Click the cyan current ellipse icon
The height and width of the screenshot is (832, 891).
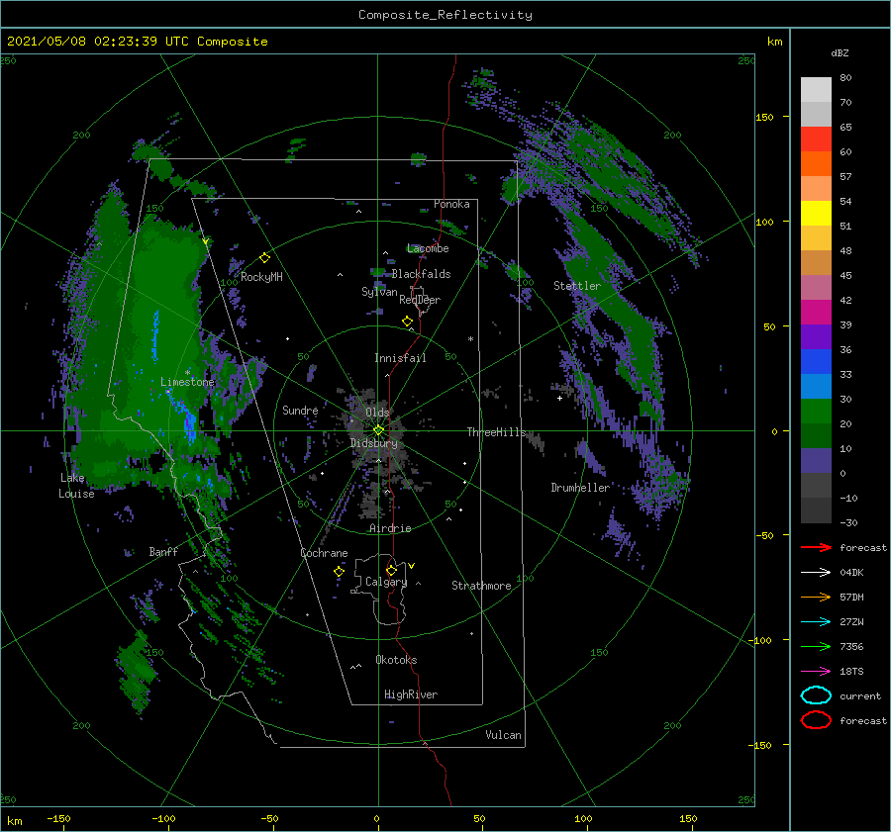[x=816, y=695]
